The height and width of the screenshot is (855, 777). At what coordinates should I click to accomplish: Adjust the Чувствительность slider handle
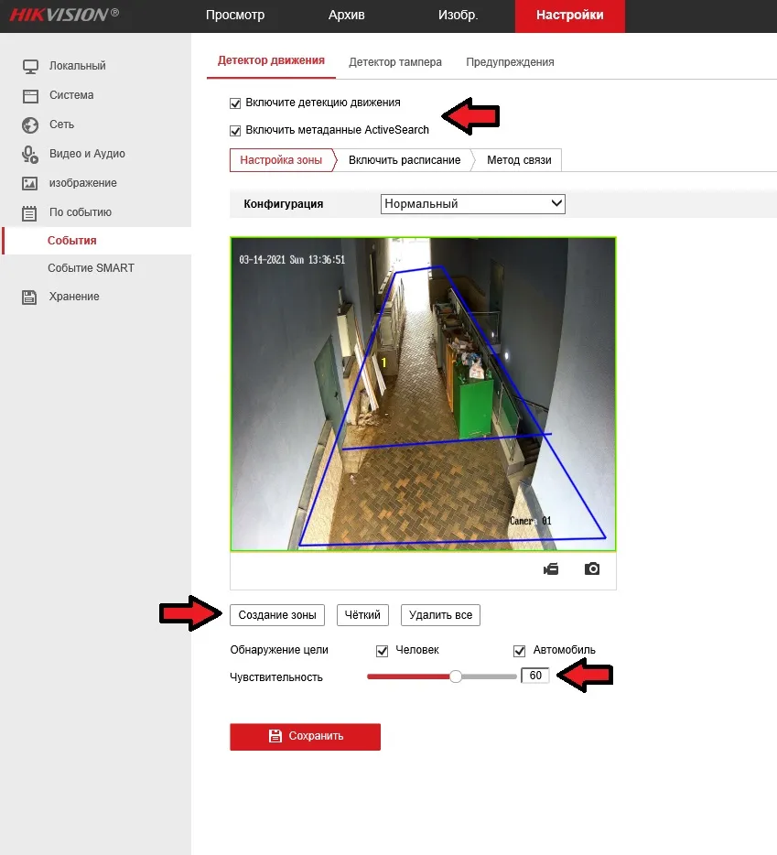[x=455, y=676]
